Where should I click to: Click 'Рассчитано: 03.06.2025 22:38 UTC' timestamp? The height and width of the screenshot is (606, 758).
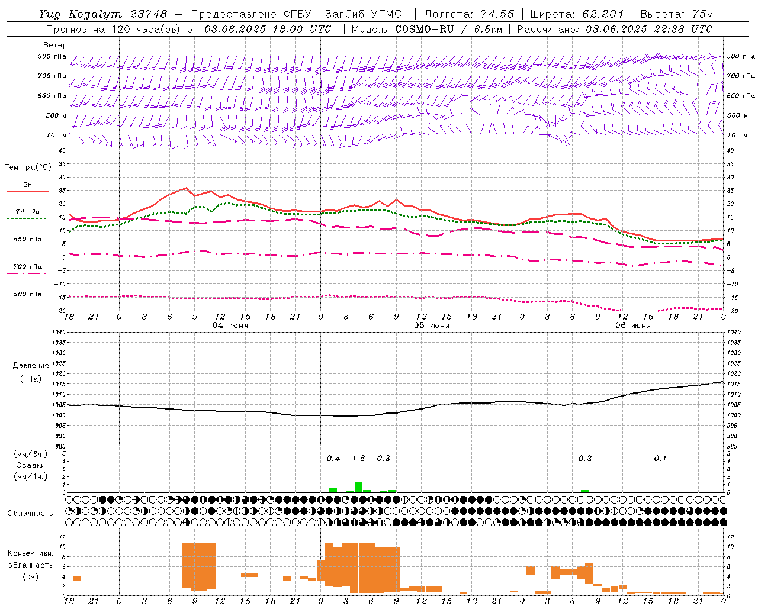pyautogui.click(x=615, y=29)
